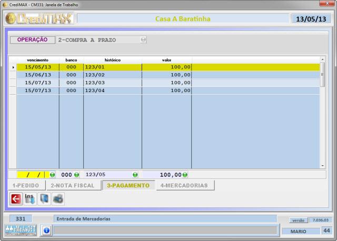Click the yellow date input field

(x=33, y=175)
